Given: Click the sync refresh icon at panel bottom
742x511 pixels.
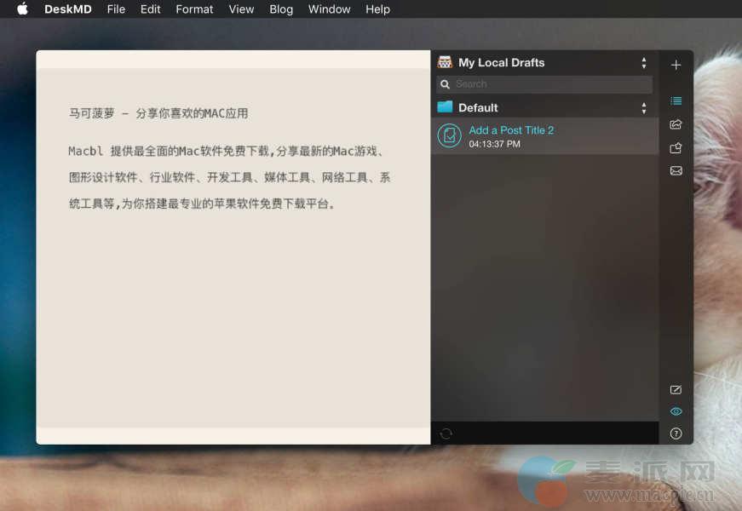Looking at the screenshot, I should pos(446,433).
